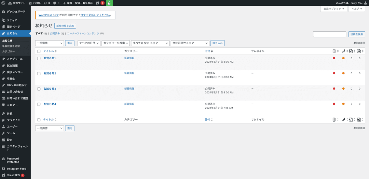Open the すべての SEO スコア dropdown
Image resolution: width=369 pixels, height=179 pixels.
pos(150,43)
